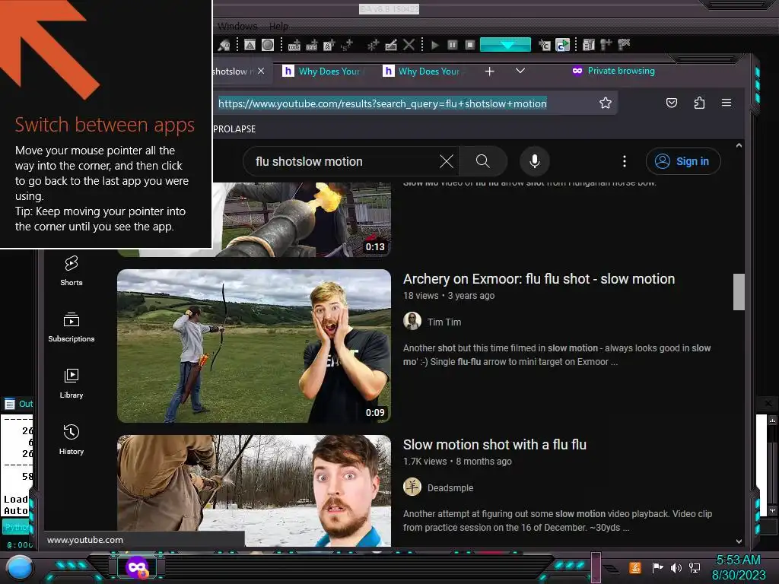Switch to the first Why Does Your tab
This screenshot has width=779, height=584.
(322, 71)
